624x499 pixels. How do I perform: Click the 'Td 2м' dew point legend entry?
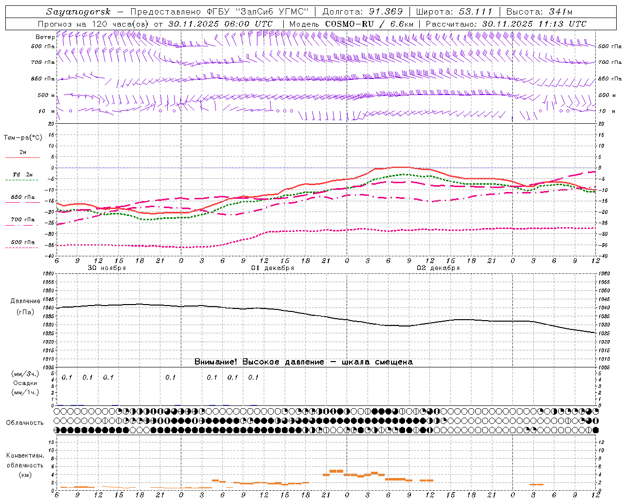pos(22,174)
